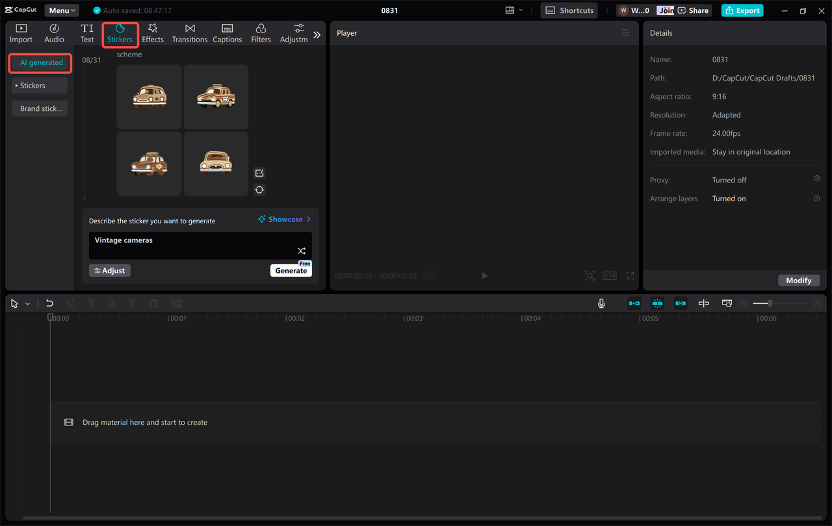Switch to the Text tab
Screen dimensions: 832x526
click(x=87, y=33)
